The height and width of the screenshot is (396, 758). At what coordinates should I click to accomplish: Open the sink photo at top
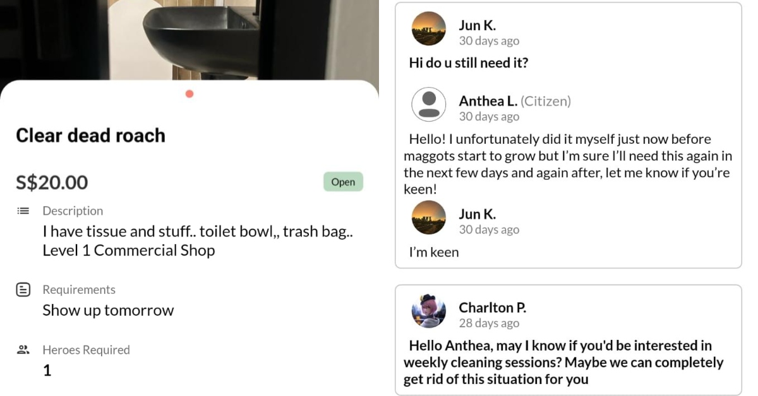click(x=189, y=39)
